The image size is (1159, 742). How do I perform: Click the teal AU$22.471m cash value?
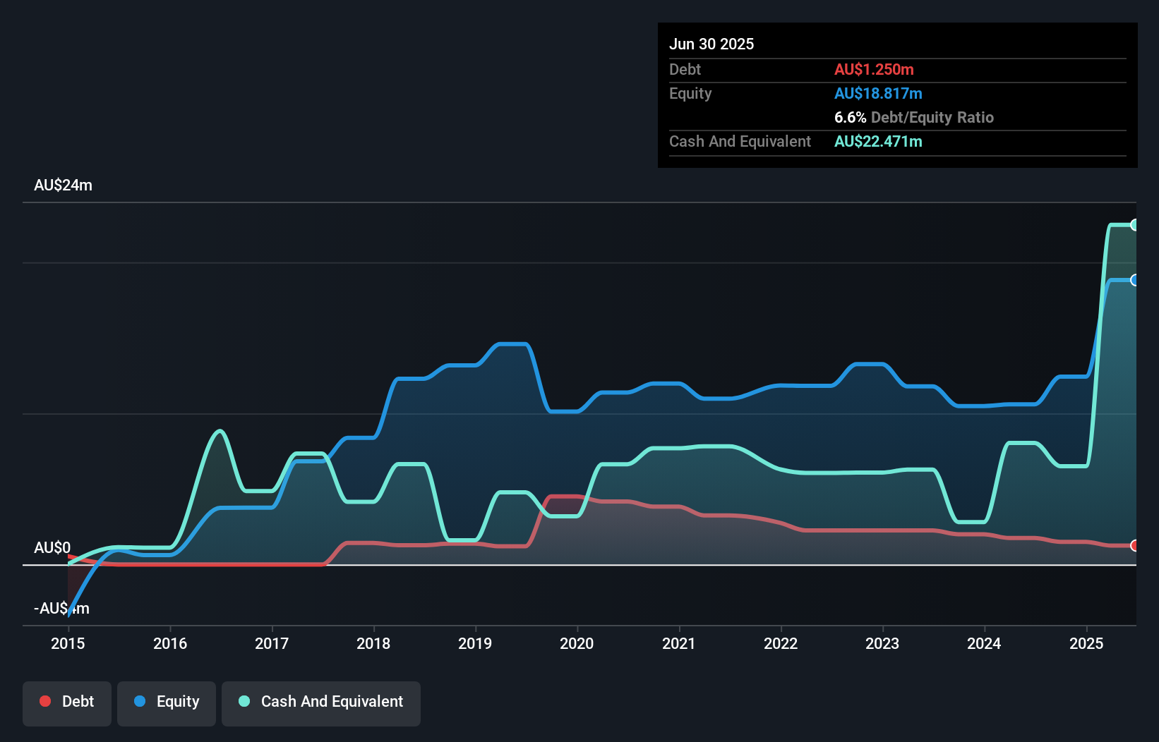click(x=878, y=142)
